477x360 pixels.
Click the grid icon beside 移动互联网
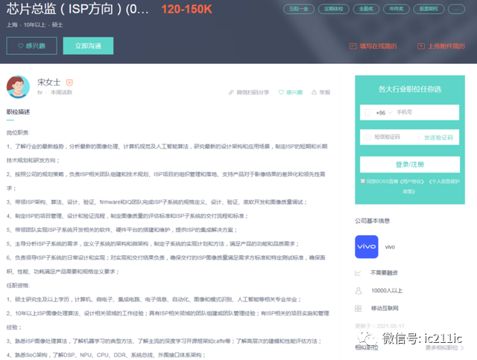point(358,309)
